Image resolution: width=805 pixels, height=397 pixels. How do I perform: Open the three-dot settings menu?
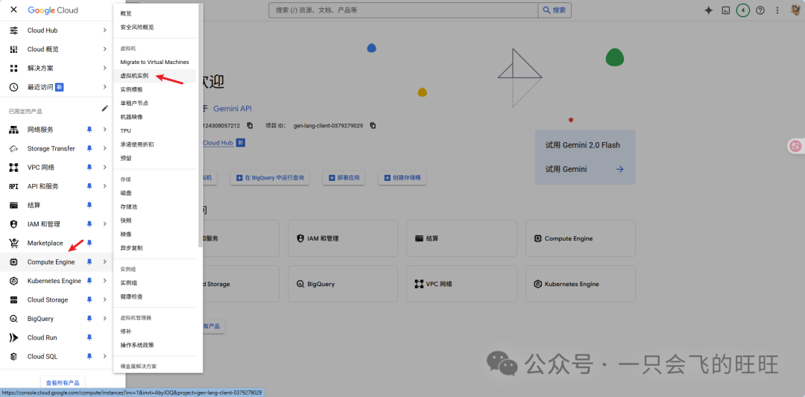click(x=777, y=10)
